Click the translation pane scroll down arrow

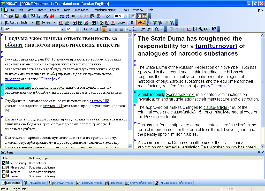[262, 146]
